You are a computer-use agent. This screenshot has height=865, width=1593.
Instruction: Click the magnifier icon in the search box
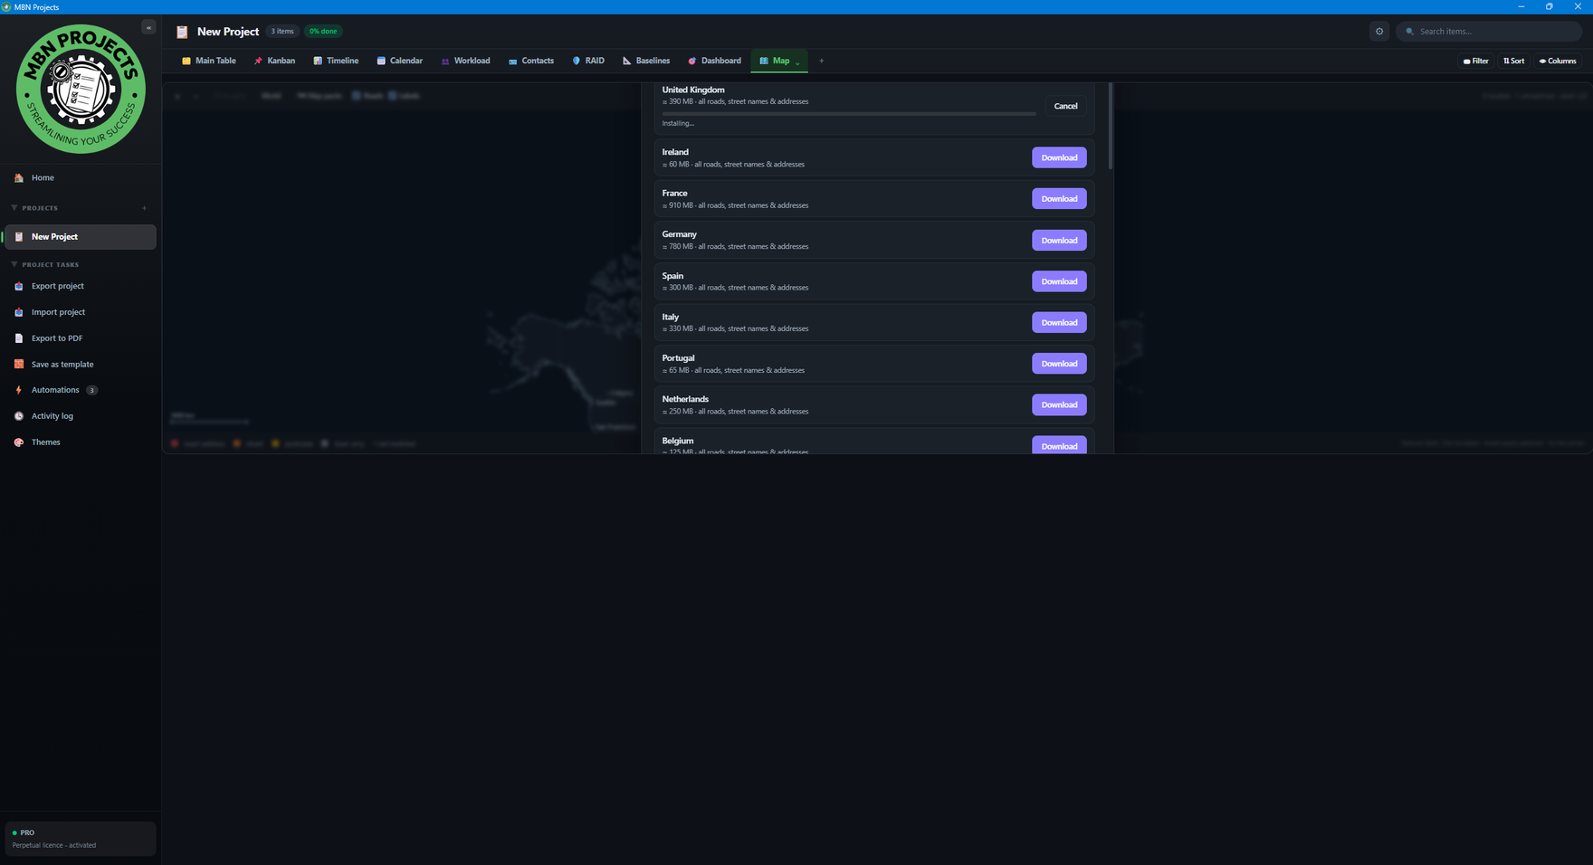coord(1409,32)
